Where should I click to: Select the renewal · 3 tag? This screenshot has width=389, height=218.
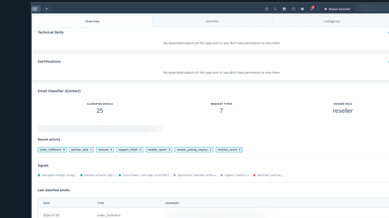click(x=105, y=150)
